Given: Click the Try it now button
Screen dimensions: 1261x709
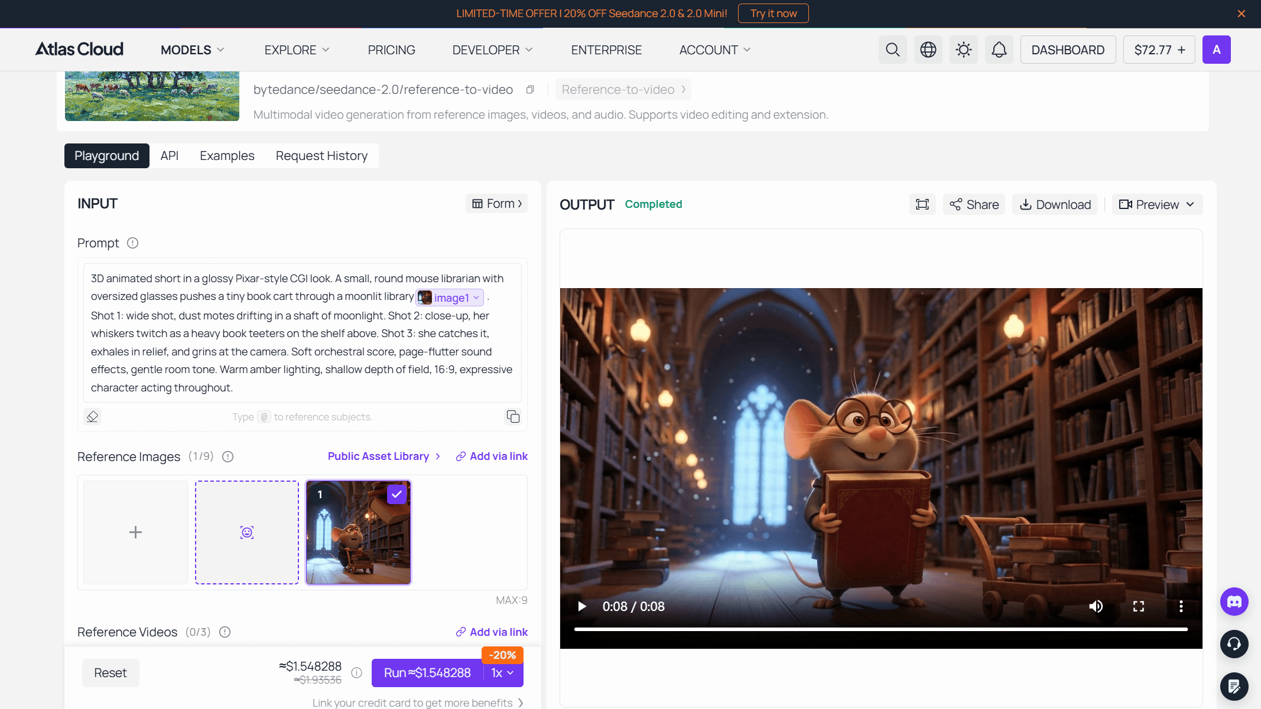Looking at the screenshot, I should tap(773, 14).
